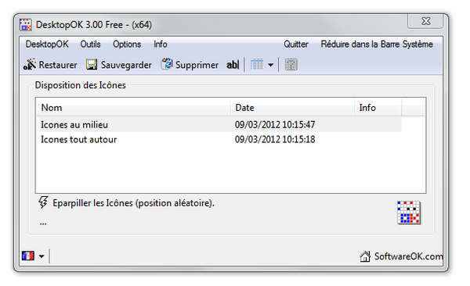
Task: Close the DesktopOK window
Action: pos(425,21)
